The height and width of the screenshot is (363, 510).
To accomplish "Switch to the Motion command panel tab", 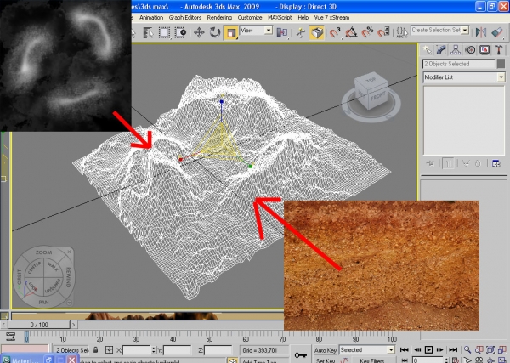I will tap(470, 50).
